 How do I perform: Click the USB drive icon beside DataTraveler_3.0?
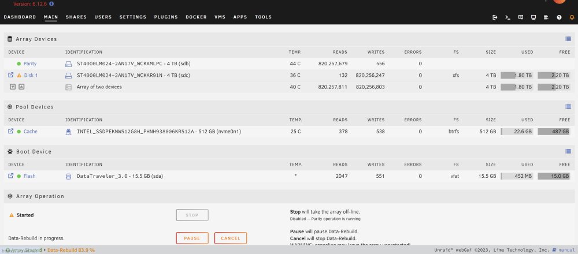[68, 176]
